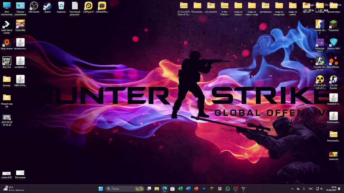344x193 pixels.
Task: Open Microsoft Store from the taskbar
Action: point(173,189)
